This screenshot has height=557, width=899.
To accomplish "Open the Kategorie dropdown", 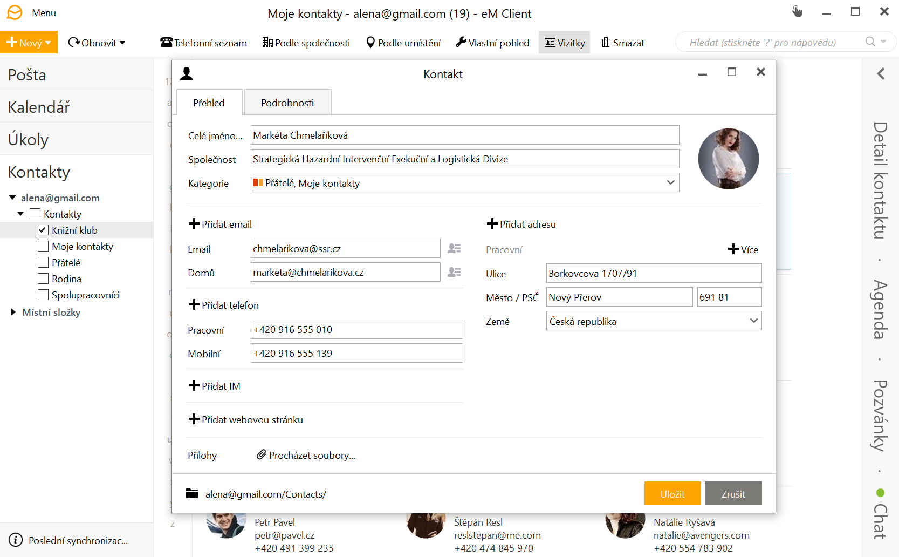I will coord(671,182).
